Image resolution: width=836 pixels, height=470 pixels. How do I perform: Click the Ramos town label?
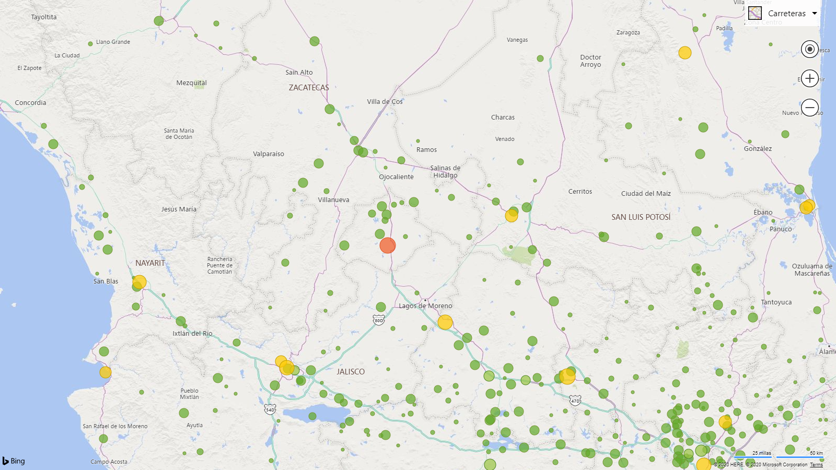point(427,150)
